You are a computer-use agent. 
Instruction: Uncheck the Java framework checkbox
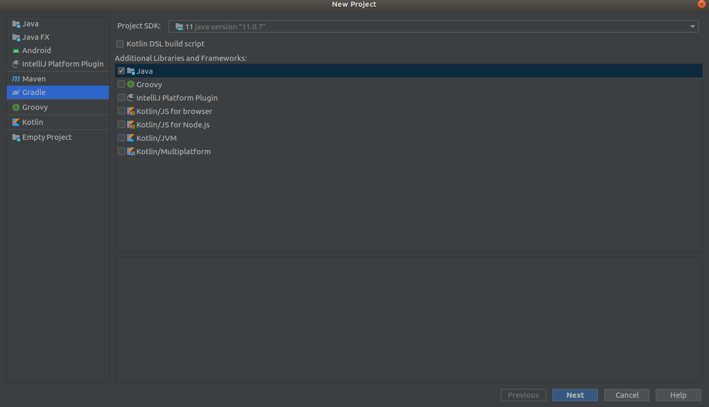[121, 71]
